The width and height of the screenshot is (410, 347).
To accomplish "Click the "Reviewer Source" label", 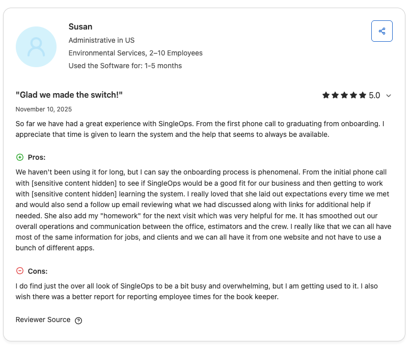I will [43, 320].
